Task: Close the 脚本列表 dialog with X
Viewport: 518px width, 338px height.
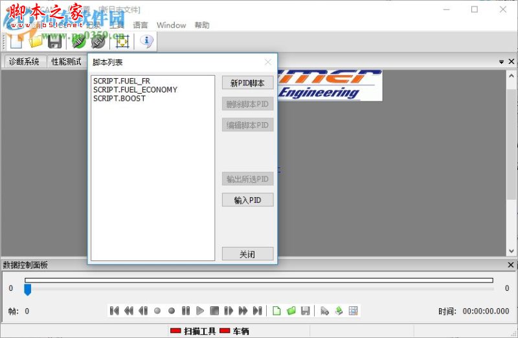Action: [268, 62]
